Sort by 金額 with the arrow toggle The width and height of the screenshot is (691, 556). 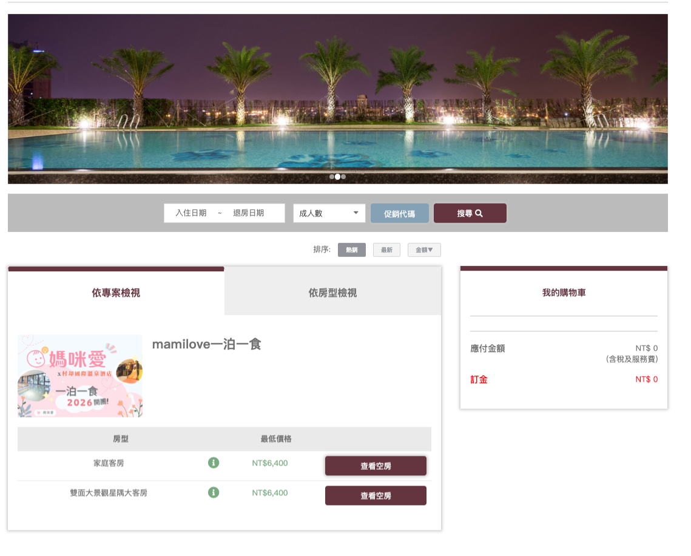pos(424,249)
